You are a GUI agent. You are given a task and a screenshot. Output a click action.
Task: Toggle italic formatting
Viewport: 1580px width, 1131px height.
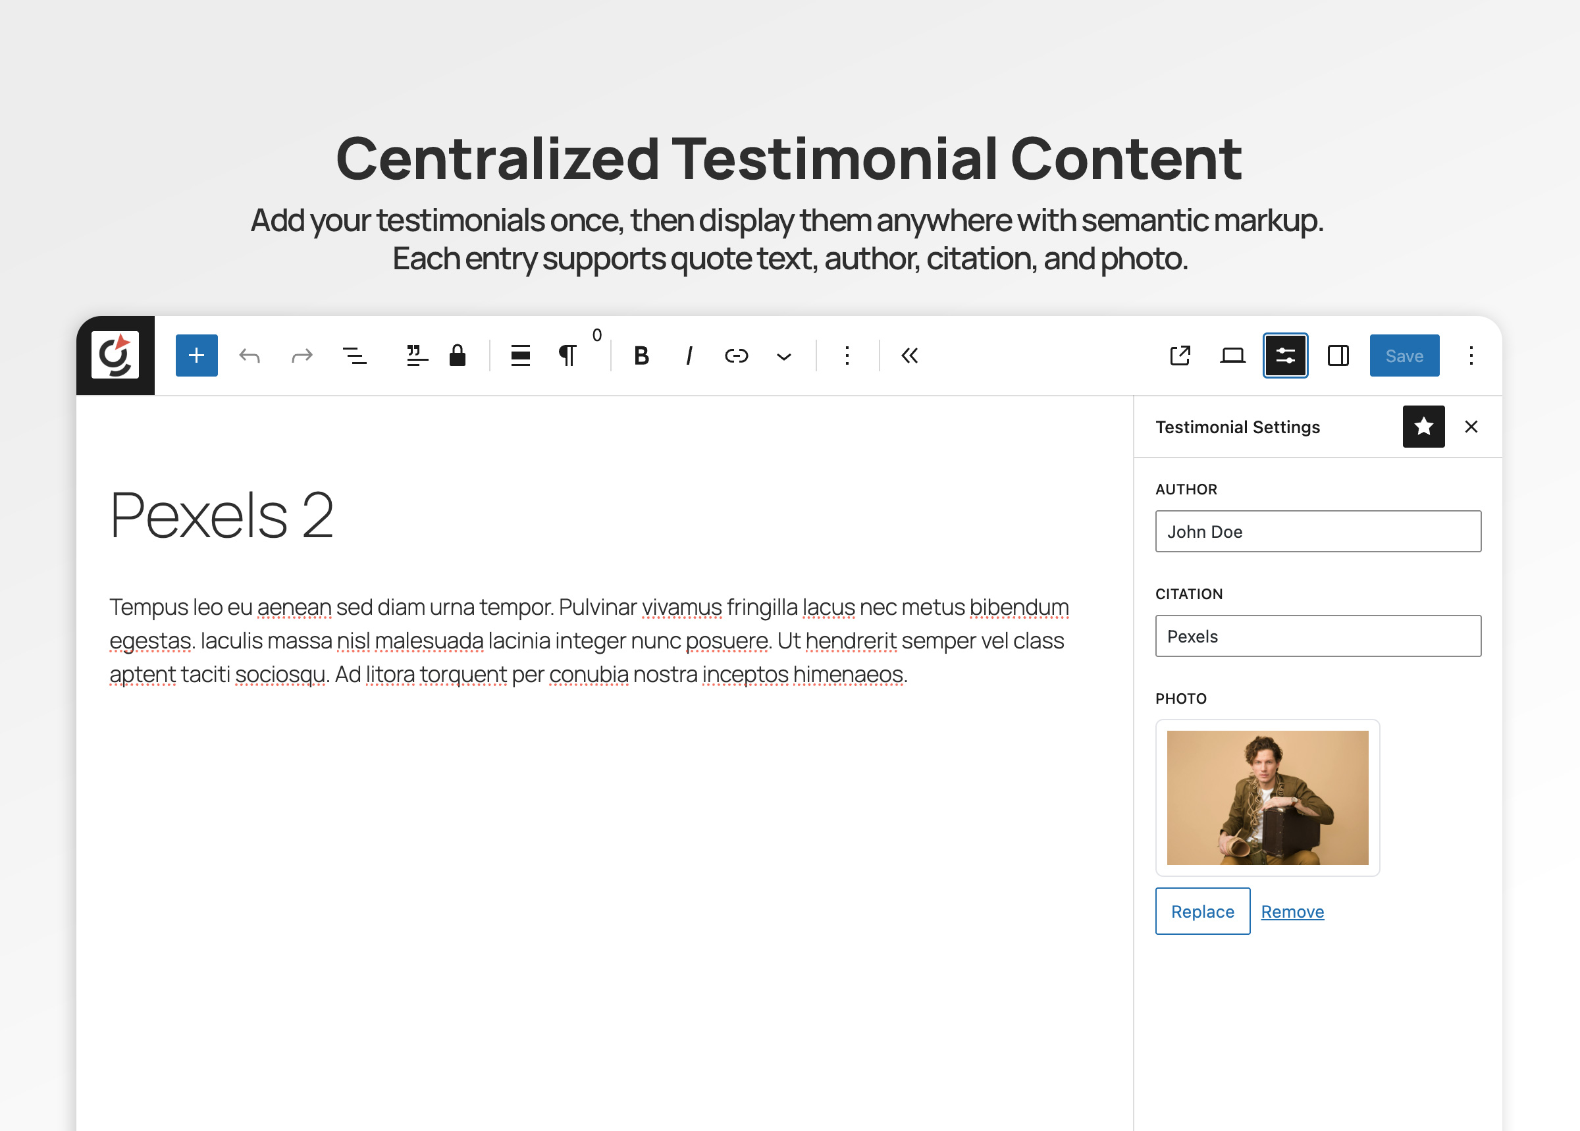pyautogui.click(x=689, y=356)
